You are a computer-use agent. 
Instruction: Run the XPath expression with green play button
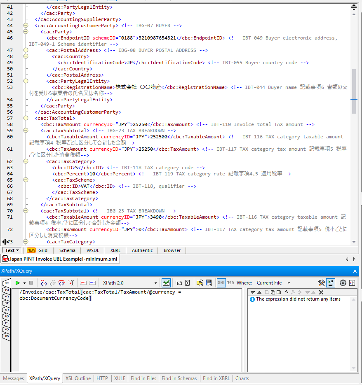click(x=17, y=283)
